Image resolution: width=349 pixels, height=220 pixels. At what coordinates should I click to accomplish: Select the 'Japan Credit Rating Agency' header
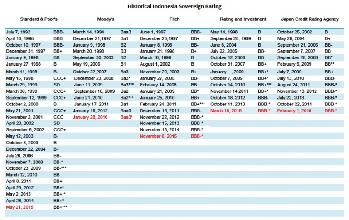click(310, 19)
